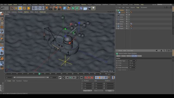Image resolution: width=174 pixels, height=98 pixels.
Task: Add a Camera object from toolbar
Action: pyautogui.click(x=89, y=8)
